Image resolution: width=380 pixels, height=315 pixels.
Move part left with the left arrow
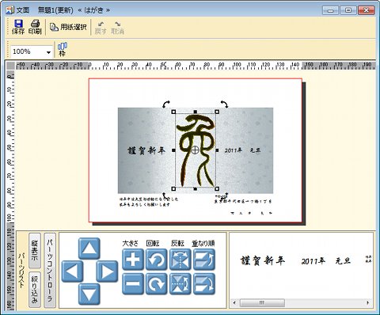tap(72, 271)
